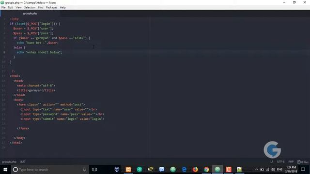Screen dimensions: 310x174
Task: Click the echo "wshay nhenit halya" line
Action: pyautogui.click(x=39, y=52)
